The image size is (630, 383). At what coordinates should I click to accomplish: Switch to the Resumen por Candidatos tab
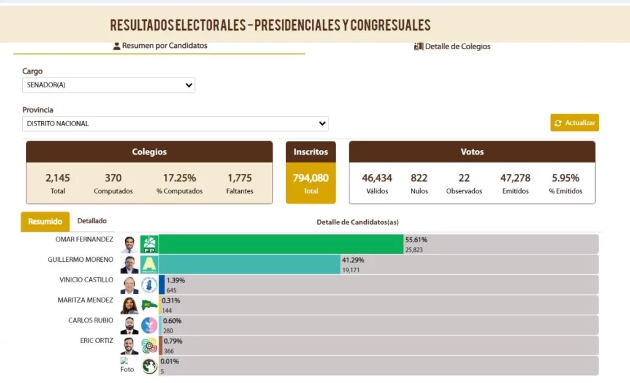pos(160,46)
